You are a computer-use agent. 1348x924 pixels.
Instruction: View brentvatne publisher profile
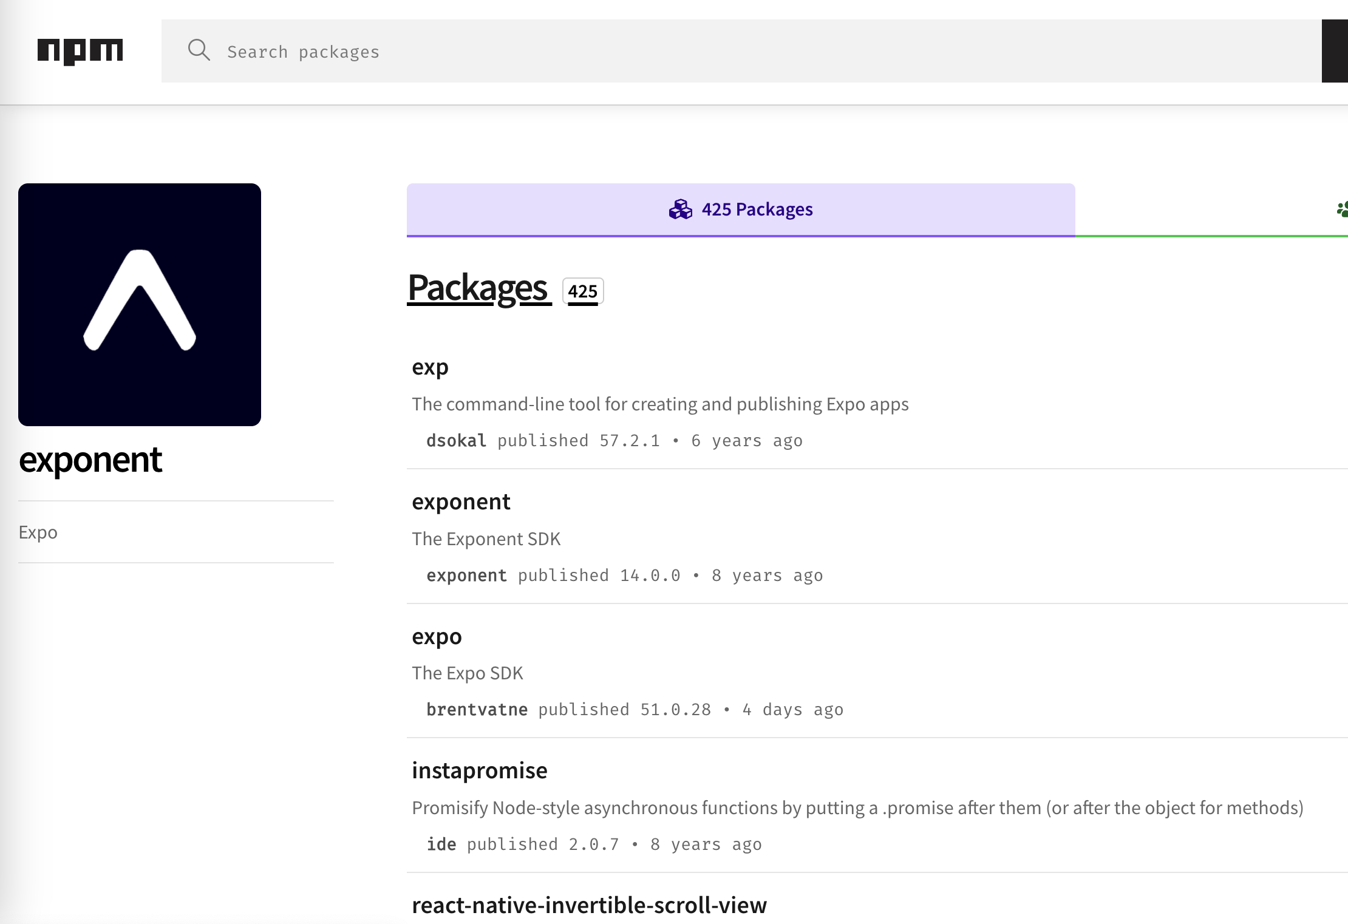(477, 710)
